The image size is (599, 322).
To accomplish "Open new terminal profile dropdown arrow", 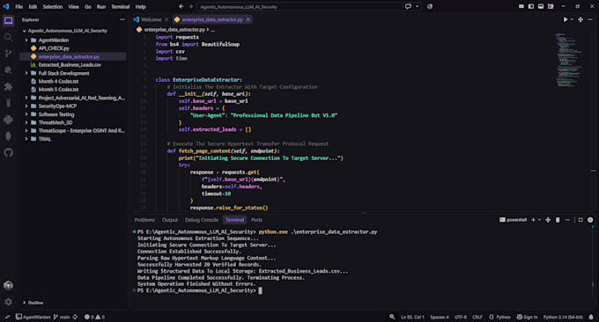I will point(539,220).
